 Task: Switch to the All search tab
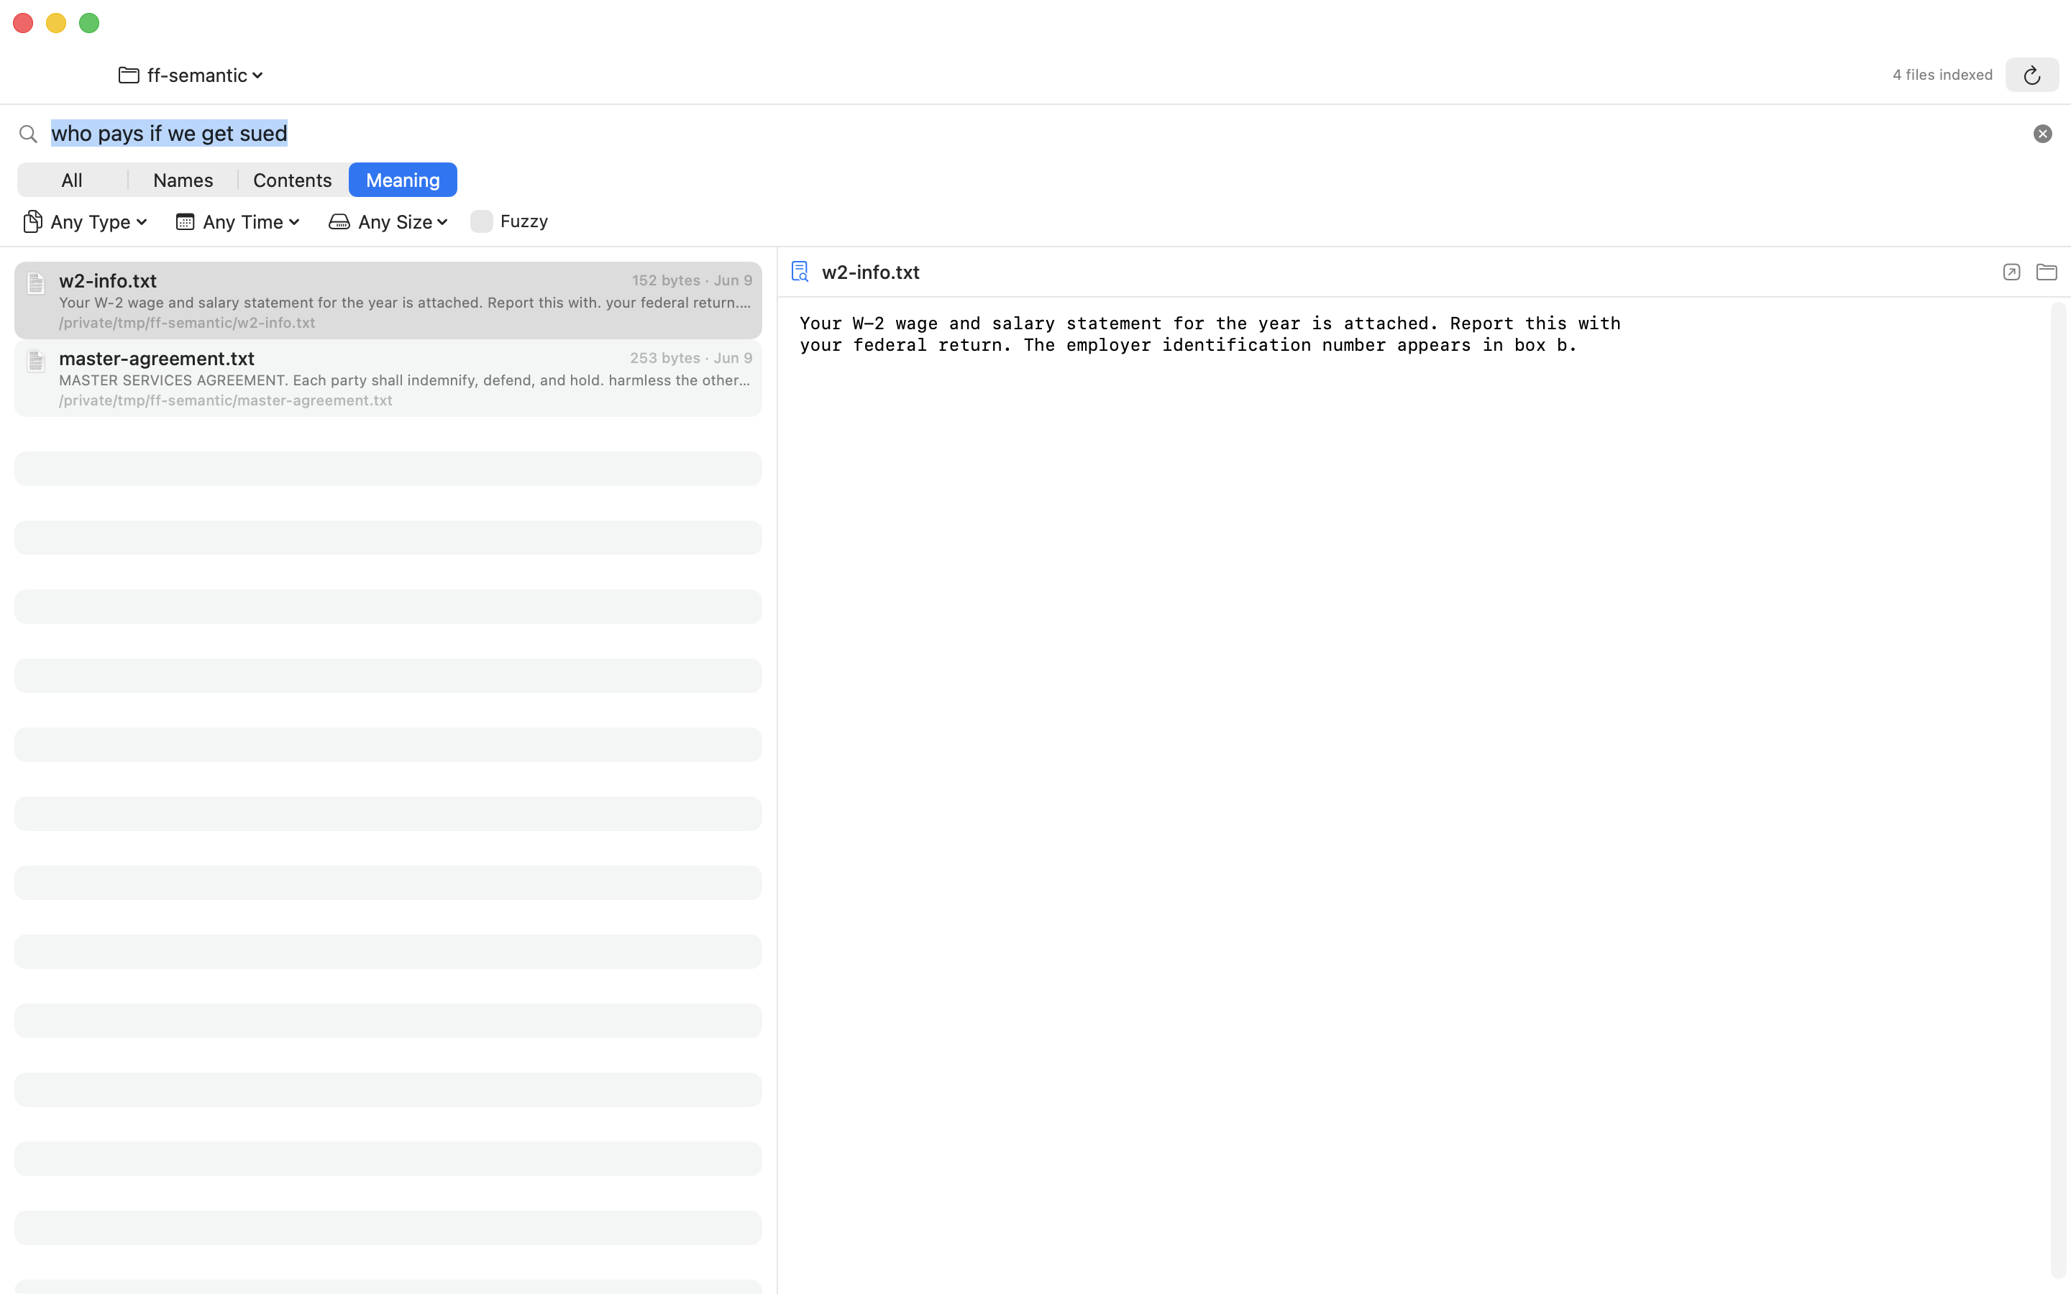[72, 180]
